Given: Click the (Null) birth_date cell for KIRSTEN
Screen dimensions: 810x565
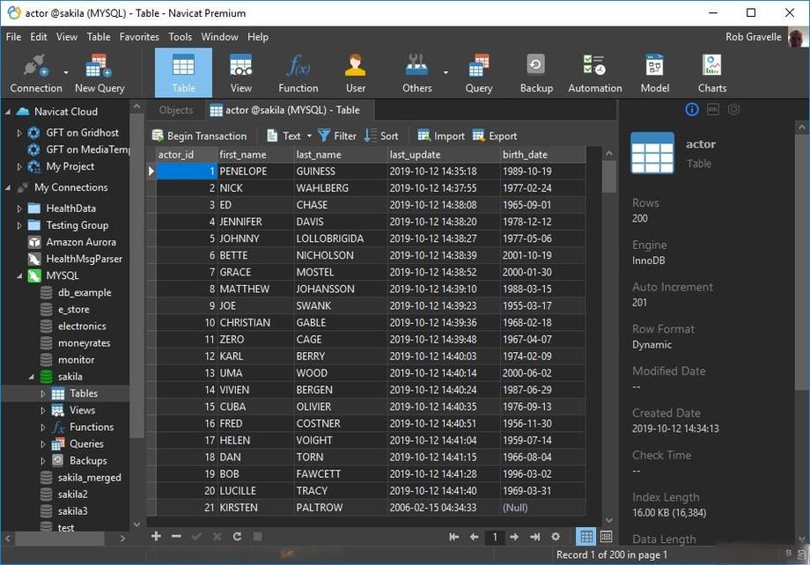Looking at the screenshot, I should 542,508.
